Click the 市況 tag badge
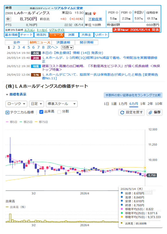Screen dimensions: 167x234 tap(36, 53)
